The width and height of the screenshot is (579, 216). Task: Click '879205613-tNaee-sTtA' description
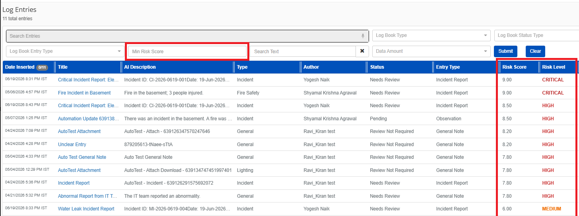pos(148,145)
